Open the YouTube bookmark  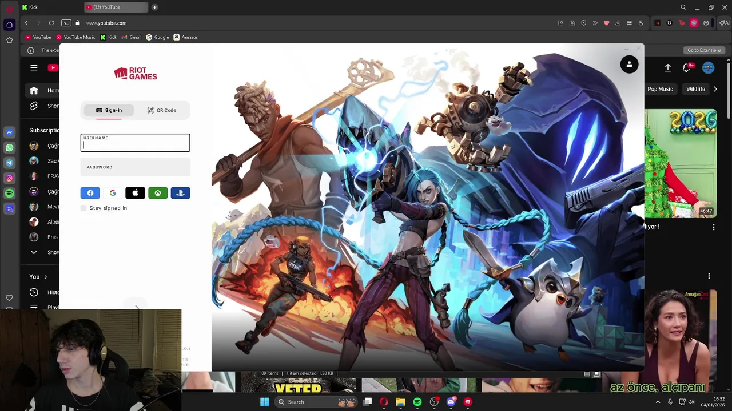(38, 37)
